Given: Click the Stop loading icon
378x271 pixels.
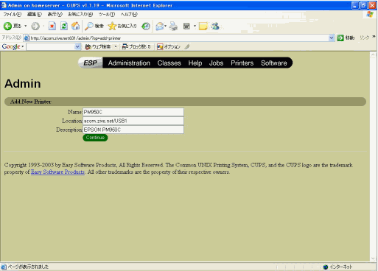Looking at the screenshot, I should tap(52, 26).
